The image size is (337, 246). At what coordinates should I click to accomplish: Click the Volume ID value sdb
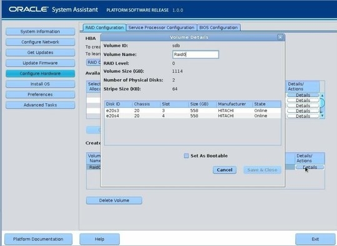176,45
